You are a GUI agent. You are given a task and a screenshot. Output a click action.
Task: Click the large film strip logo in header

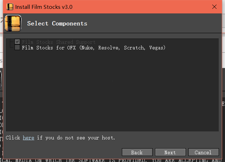[13, 23]
